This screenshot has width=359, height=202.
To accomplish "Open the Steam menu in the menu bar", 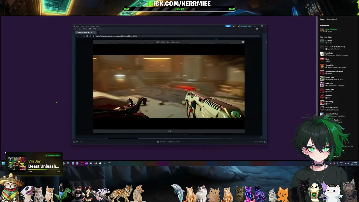I will (77, 26).
